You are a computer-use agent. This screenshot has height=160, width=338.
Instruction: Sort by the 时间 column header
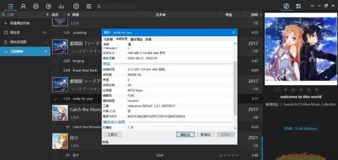coord(254,15)
